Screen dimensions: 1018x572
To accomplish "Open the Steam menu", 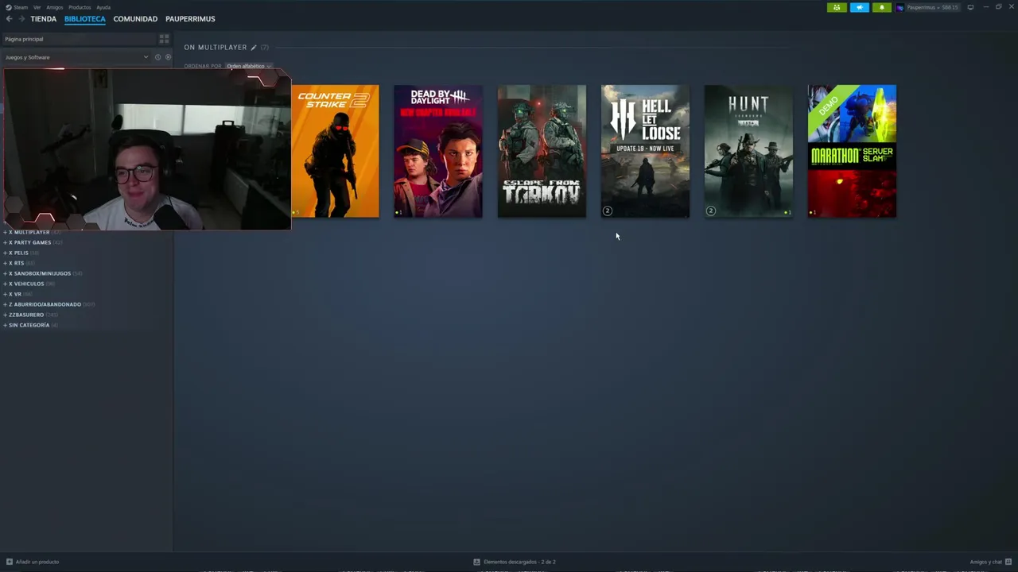I will click(21, 7).
